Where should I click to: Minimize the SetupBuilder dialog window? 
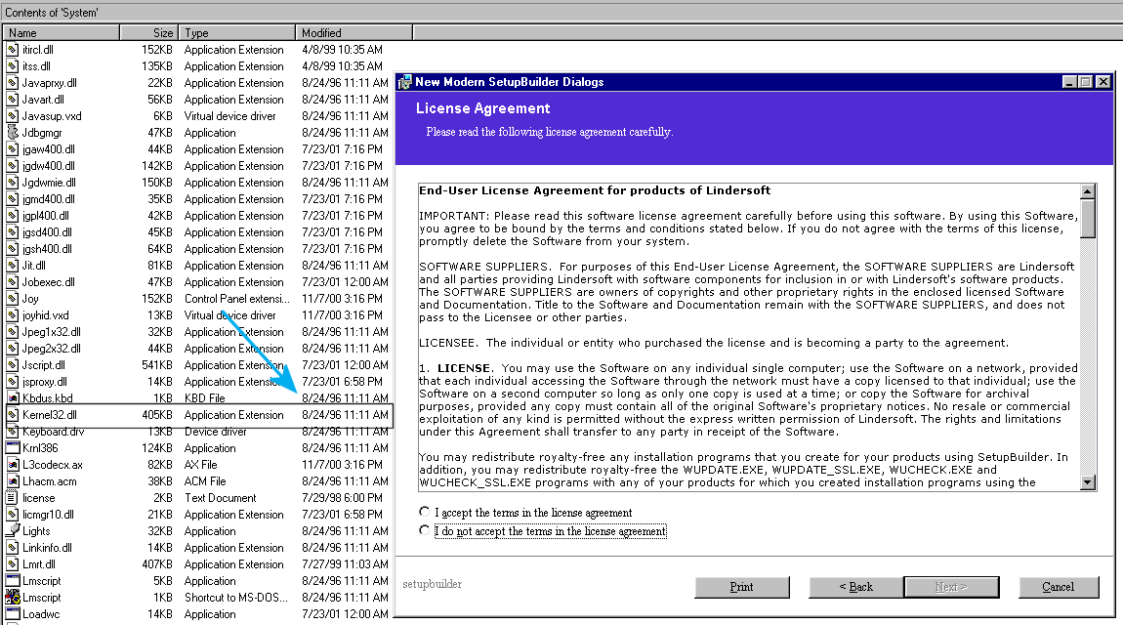[x=1069, y=82]
